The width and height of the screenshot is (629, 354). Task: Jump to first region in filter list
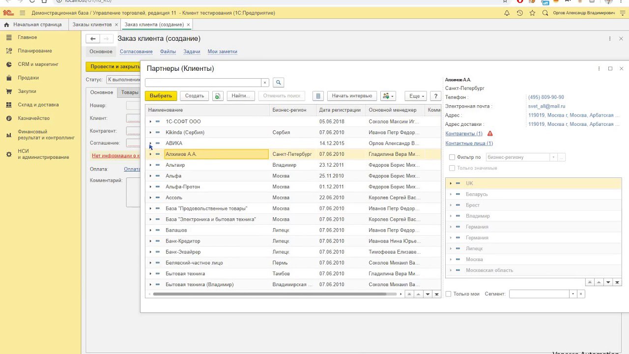[590, 282]
